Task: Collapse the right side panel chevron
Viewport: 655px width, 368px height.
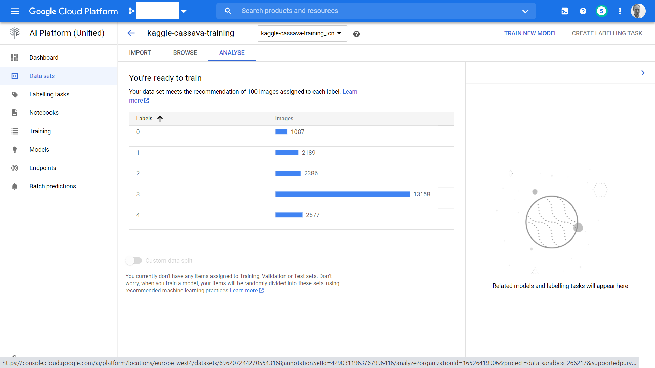Action: coord(643,73)
